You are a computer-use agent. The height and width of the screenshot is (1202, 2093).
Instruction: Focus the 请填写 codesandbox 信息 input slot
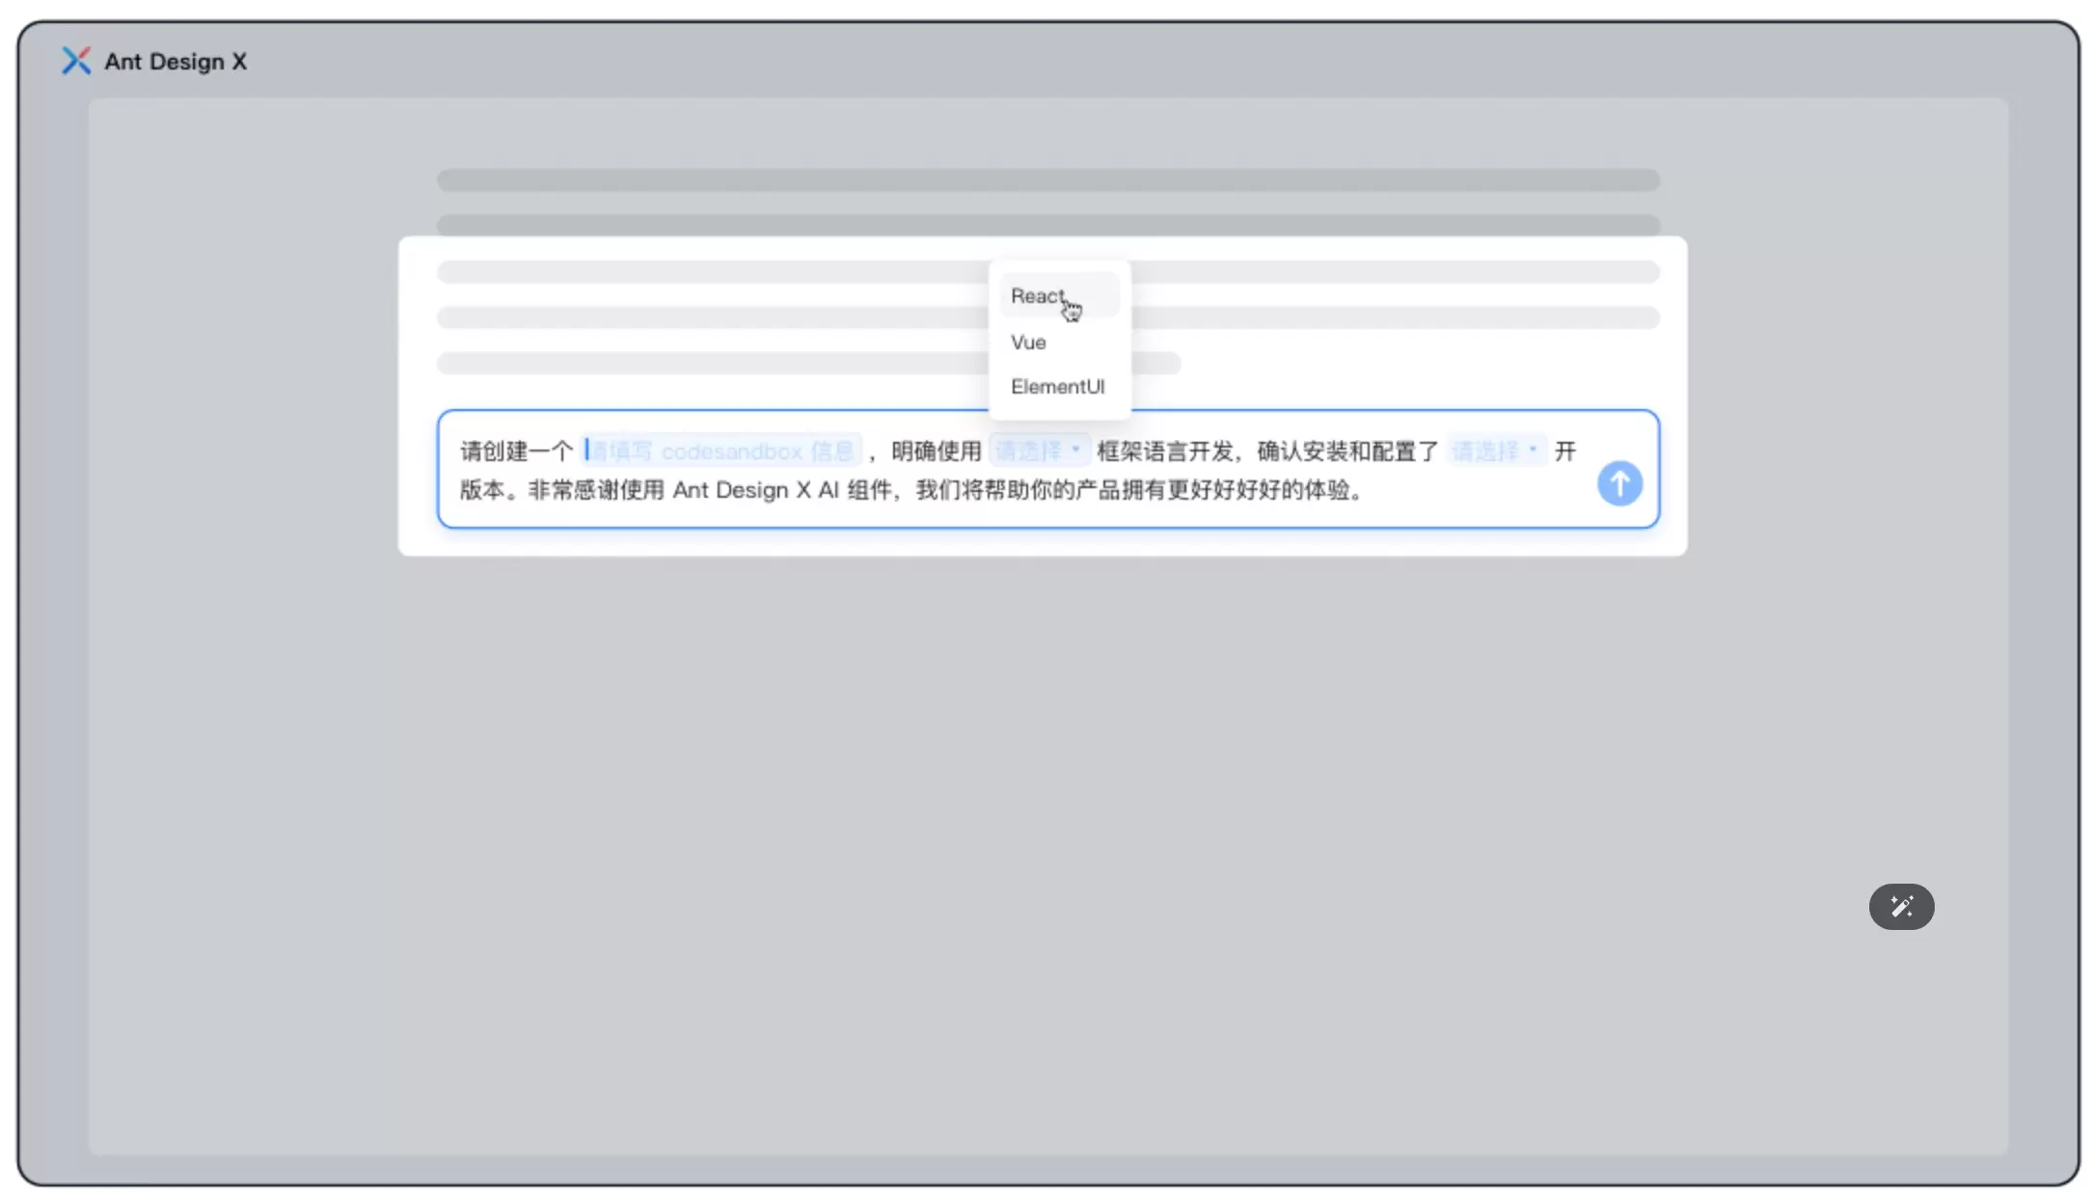(720, 451)
